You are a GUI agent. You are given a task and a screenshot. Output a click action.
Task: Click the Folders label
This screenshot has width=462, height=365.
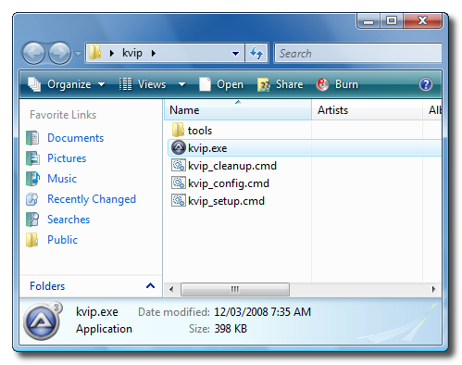pos(47,286)
